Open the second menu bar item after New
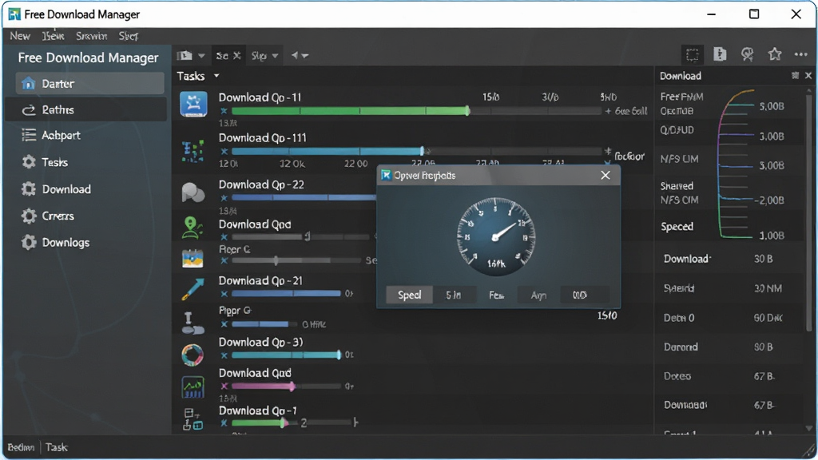Image resolution: width=818 pixels, height=460 pixels. (x=54, y=36)
